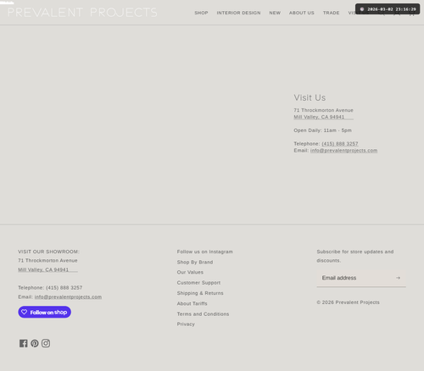Open Terms and Conditions footer link
This screenshot has height=371, width=424.
(x=203, y=314)
